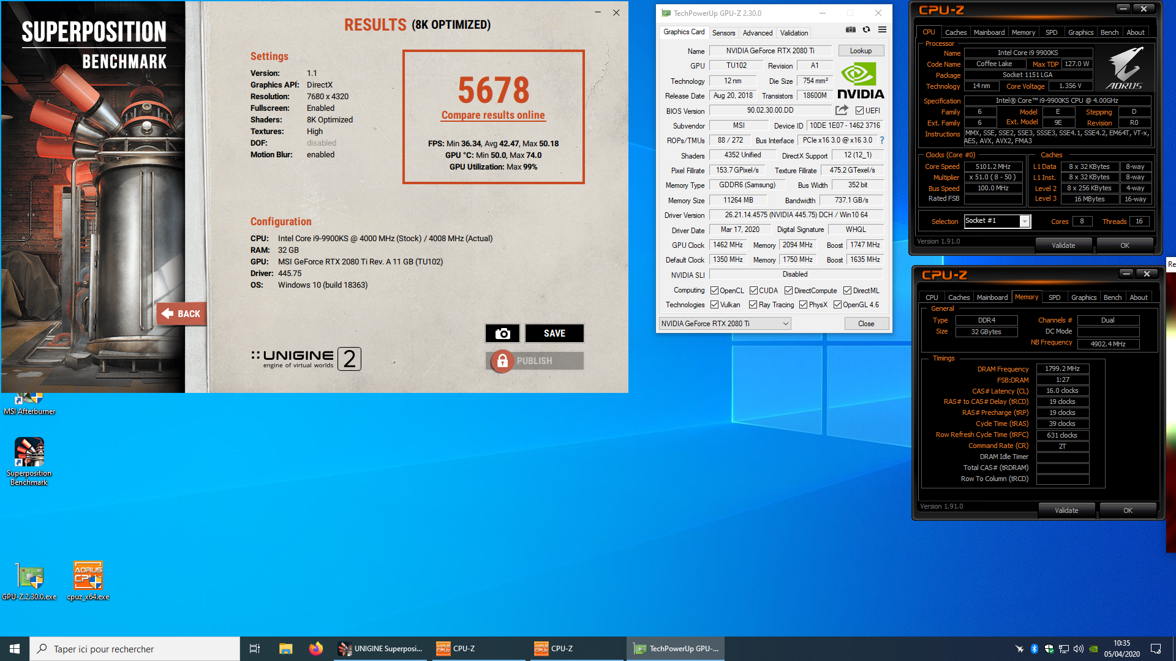Click the PUBLISH button in Superposition

tap(535, 361)
